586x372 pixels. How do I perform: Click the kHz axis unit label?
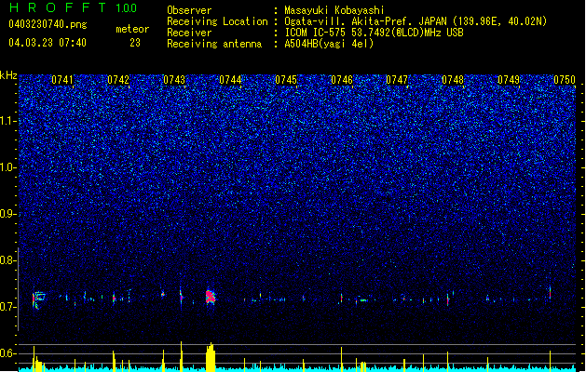coord(8,75)
